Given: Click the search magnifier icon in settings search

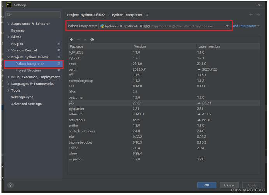Looking at the screenshot, I should [x=9, y=15].
